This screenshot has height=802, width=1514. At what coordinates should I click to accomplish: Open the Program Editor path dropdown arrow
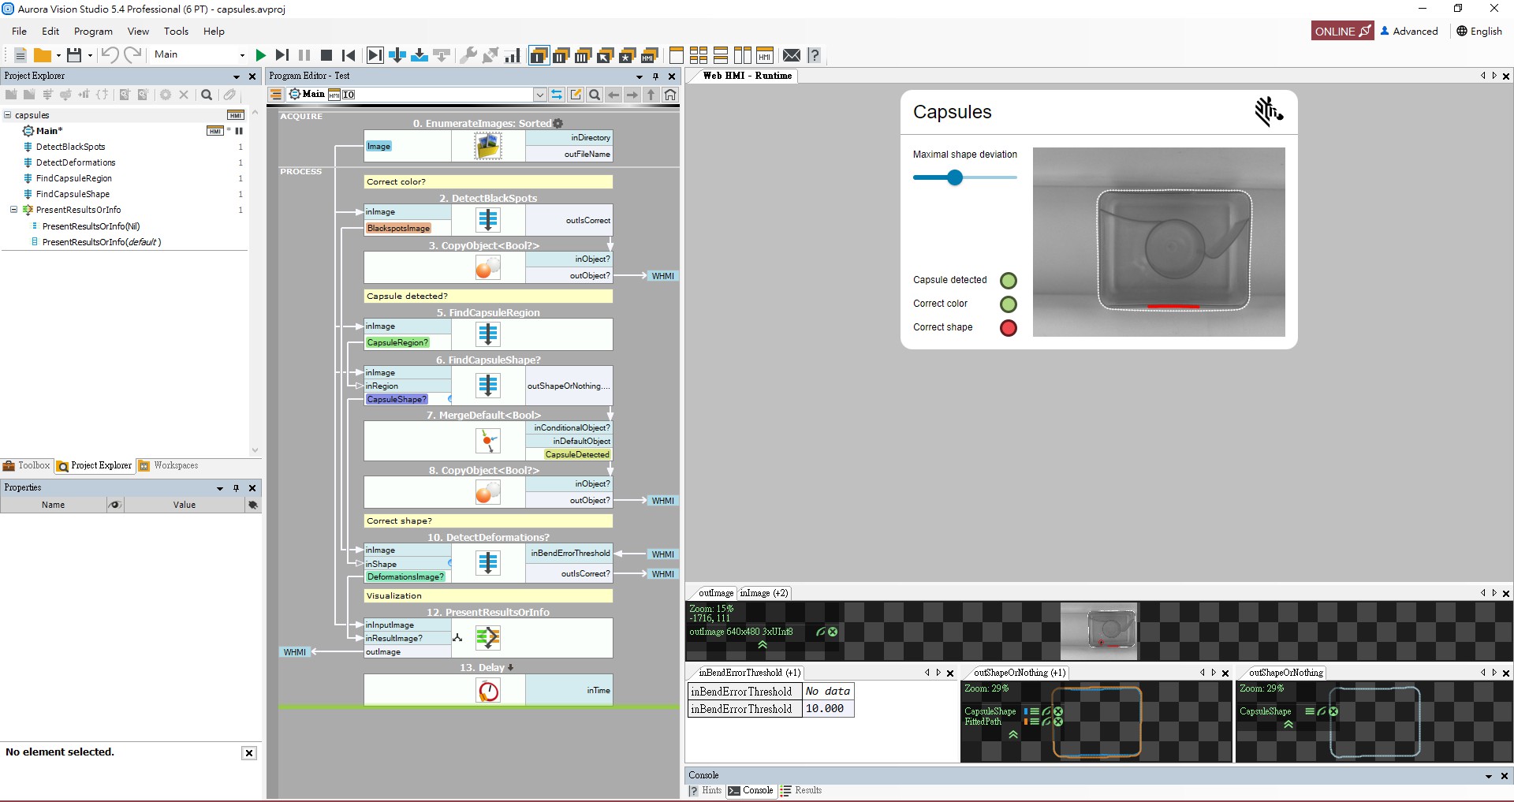(540, 95)
